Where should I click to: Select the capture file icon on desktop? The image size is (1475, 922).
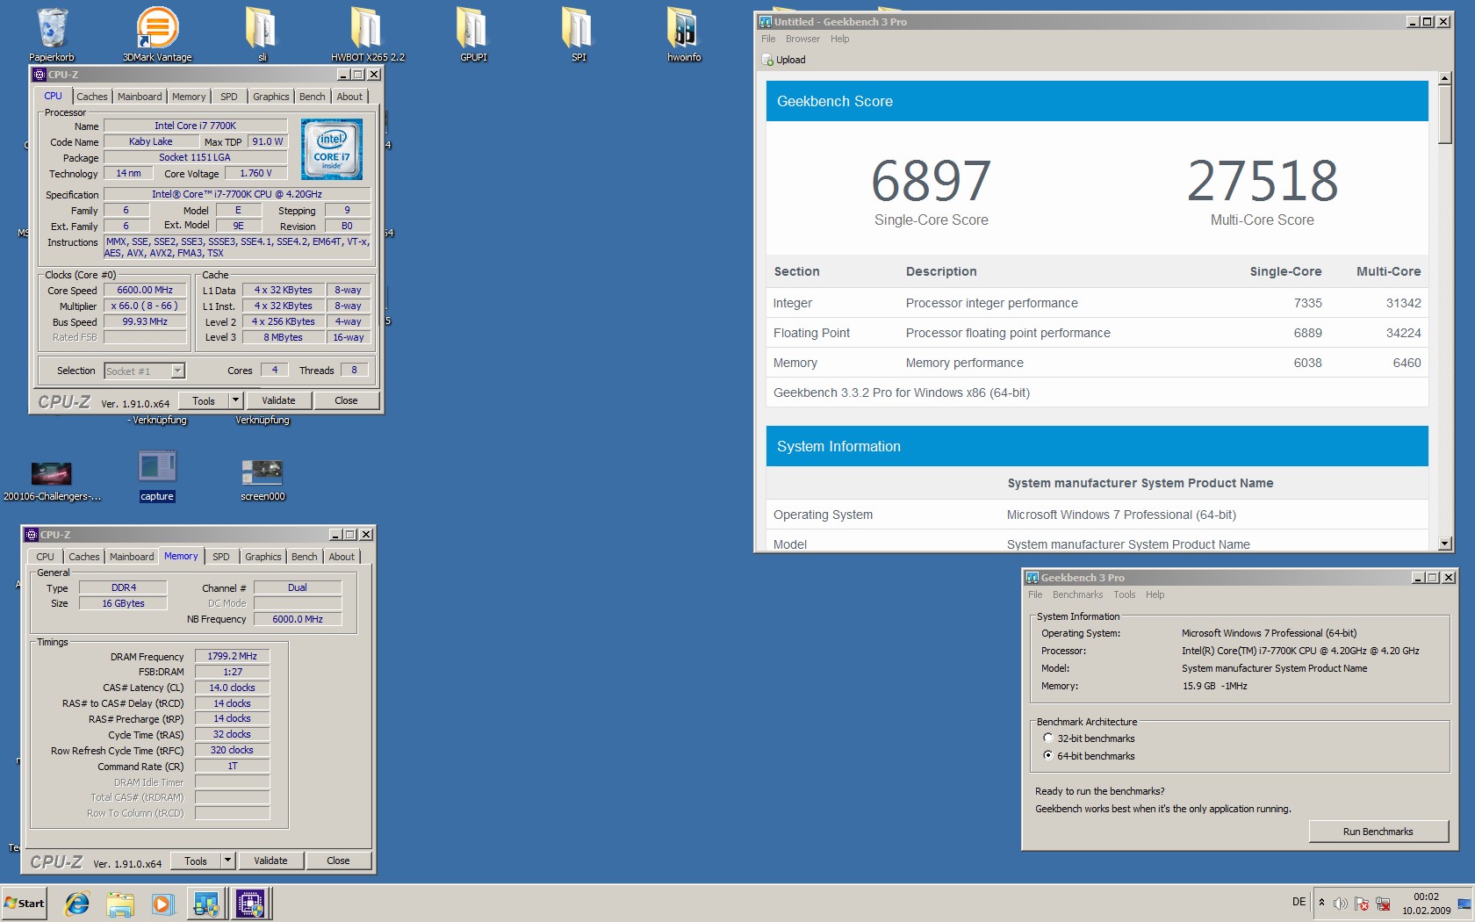coord(157,477)
